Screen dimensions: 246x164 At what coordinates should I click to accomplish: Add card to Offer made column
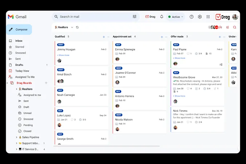[x=220, y=37]
